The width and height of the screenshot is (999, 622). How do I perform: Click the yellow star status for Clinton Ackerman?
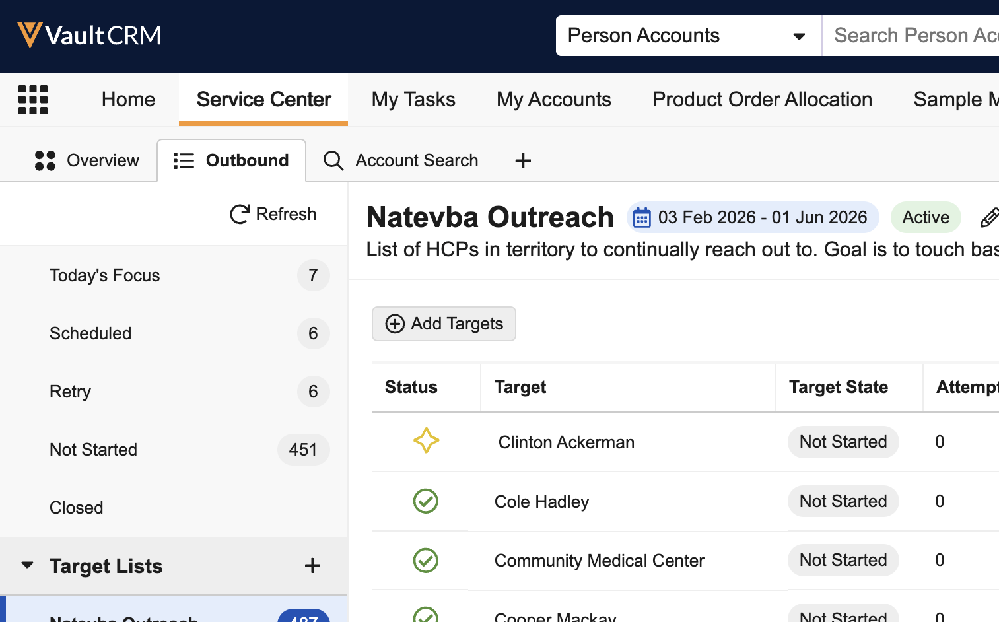(x=426, y=441)
